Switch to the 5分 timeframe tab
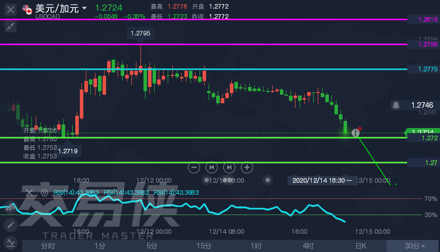The image size is (440, 252). coord(152,246)
